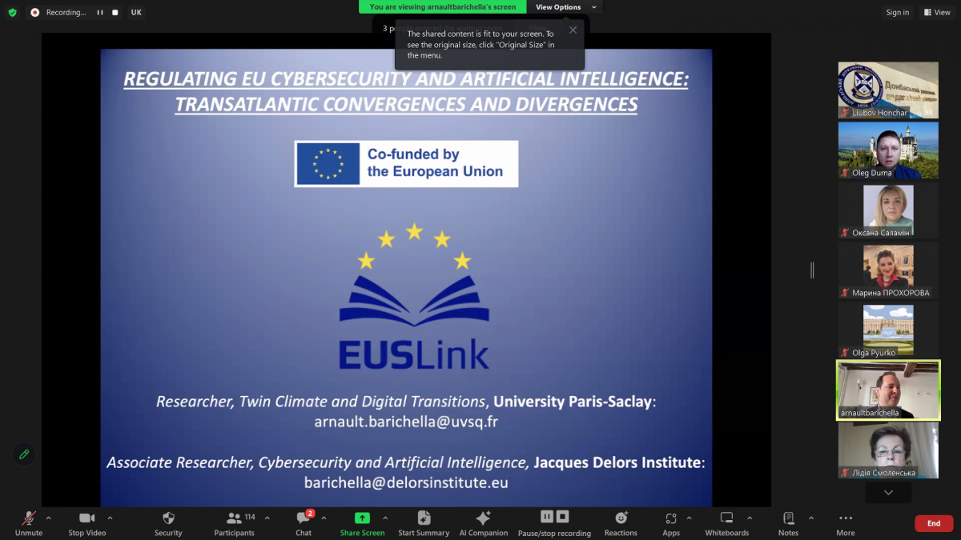Open the Participants panel
The image size is (961, 540).
235,518
